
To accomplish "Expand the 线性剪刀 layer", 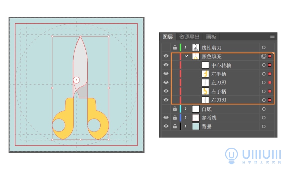I will (185, 47).
